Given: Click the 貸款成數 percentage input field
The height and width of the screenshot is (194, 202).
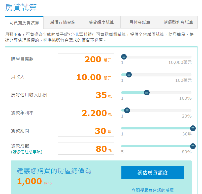Looking at the screenshot, I should pos(86,149).
